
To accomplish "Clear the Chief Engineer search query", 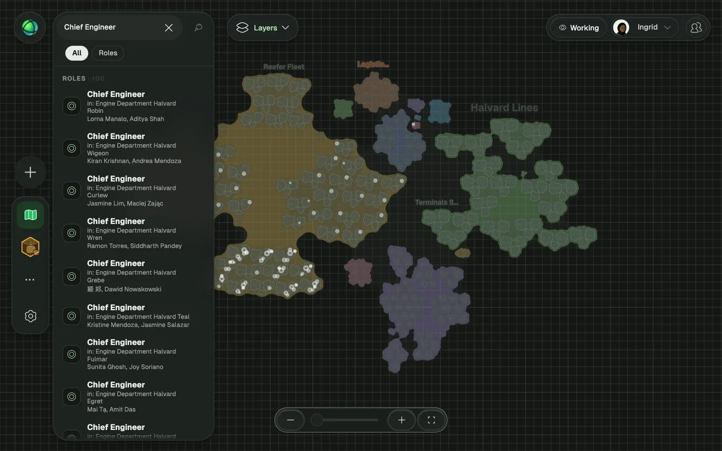I will pos(168,28).
